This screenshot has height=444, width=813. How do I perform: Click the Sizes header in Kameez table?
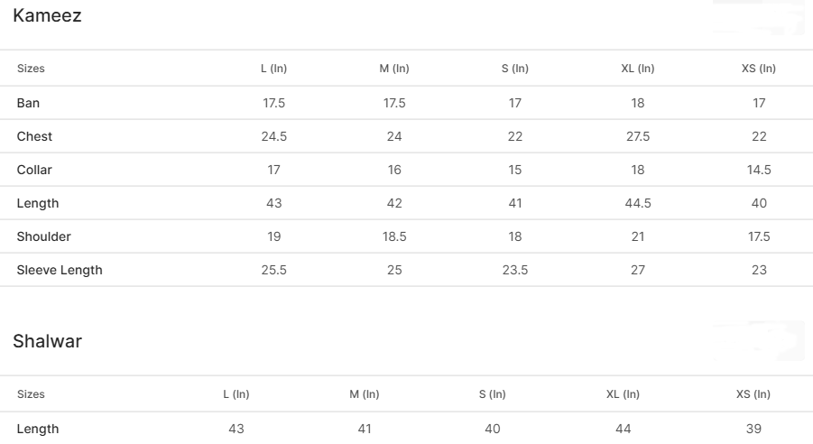31,69
